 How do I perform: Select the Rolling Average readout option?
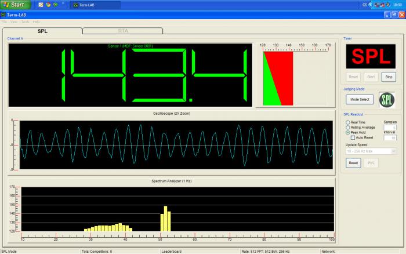pyautogui.click(x=348, y=128)
